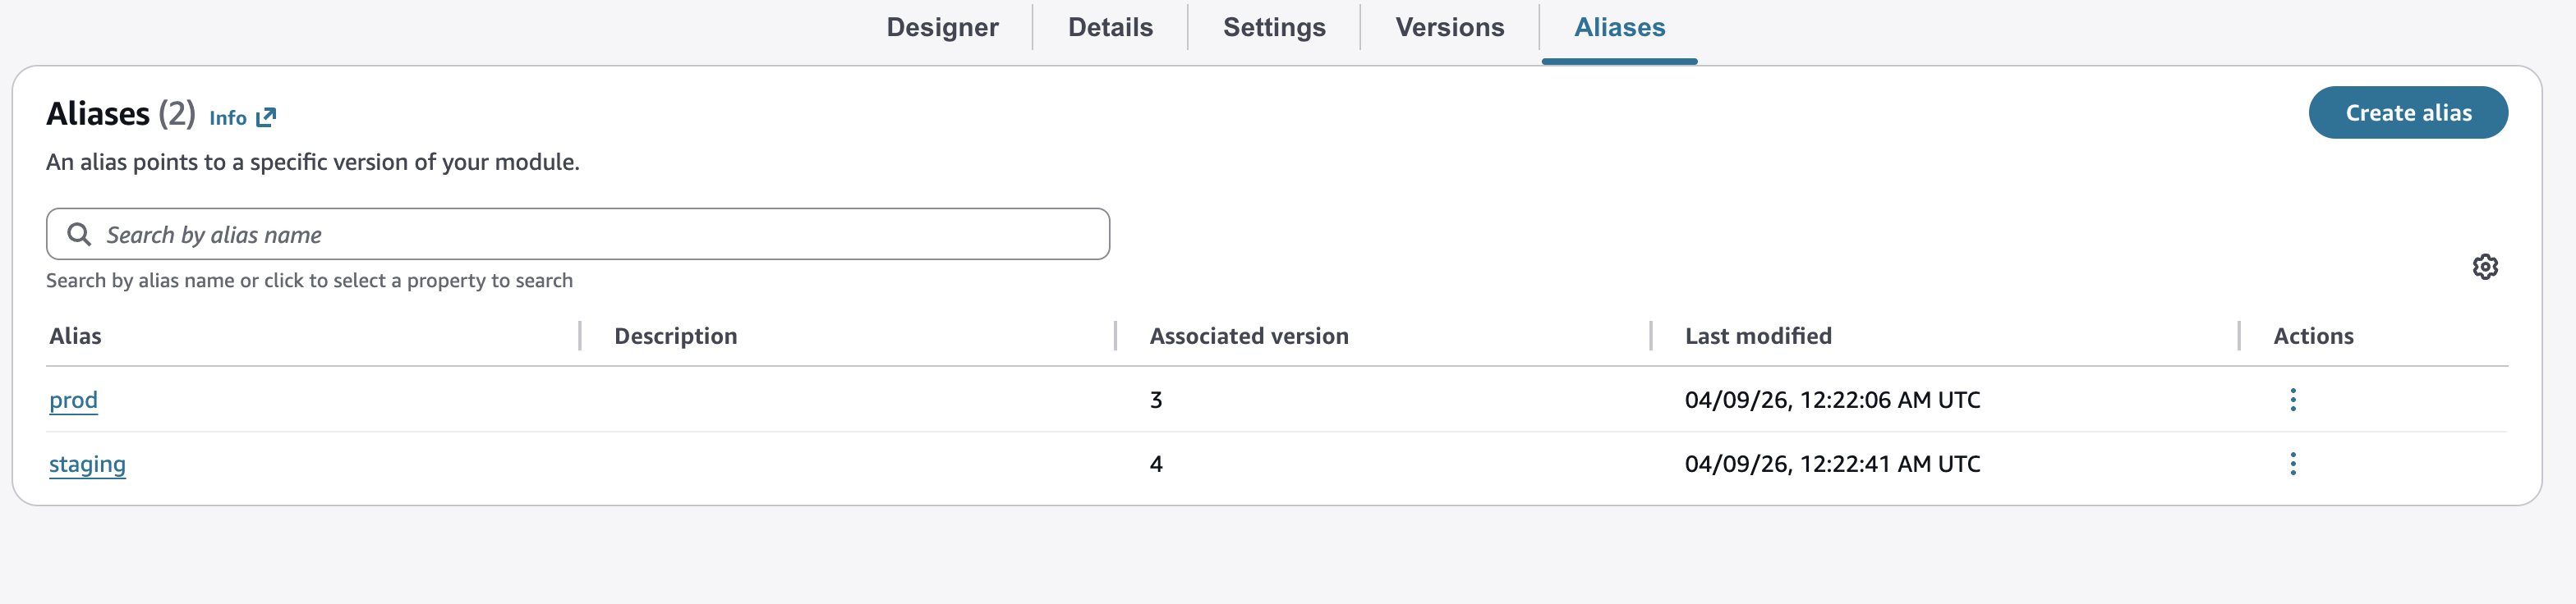
Task: Click the Info link next to Aliases
Action: (x=228, y=118)
